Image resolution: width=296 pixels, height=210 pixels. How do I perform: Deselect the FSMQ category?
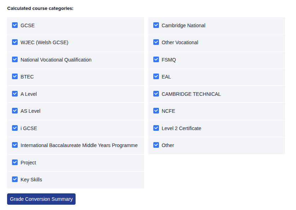[156, 59]
